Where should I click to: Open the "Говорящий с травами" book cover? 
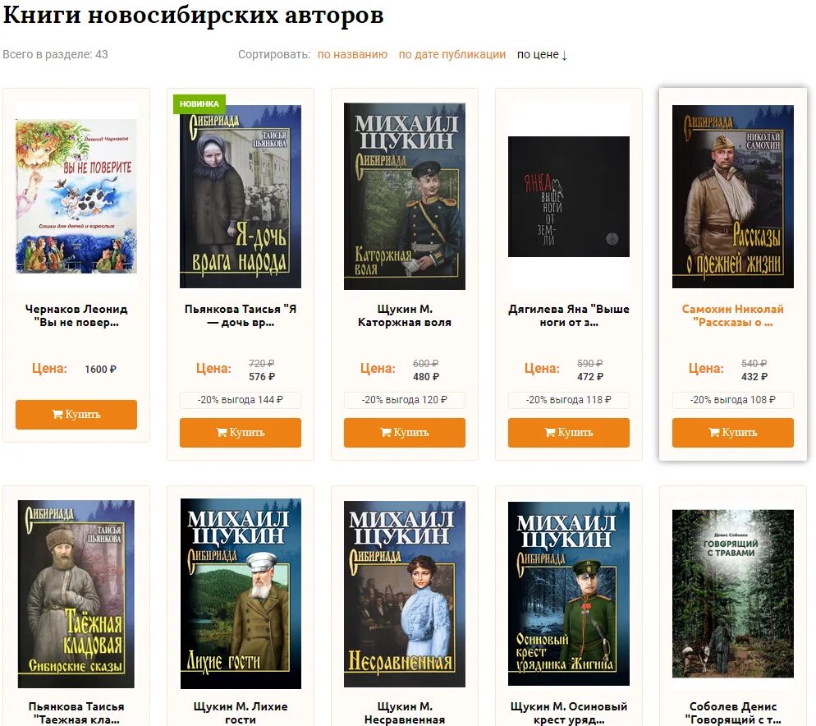pyautogui.click(x=733, y=594)
